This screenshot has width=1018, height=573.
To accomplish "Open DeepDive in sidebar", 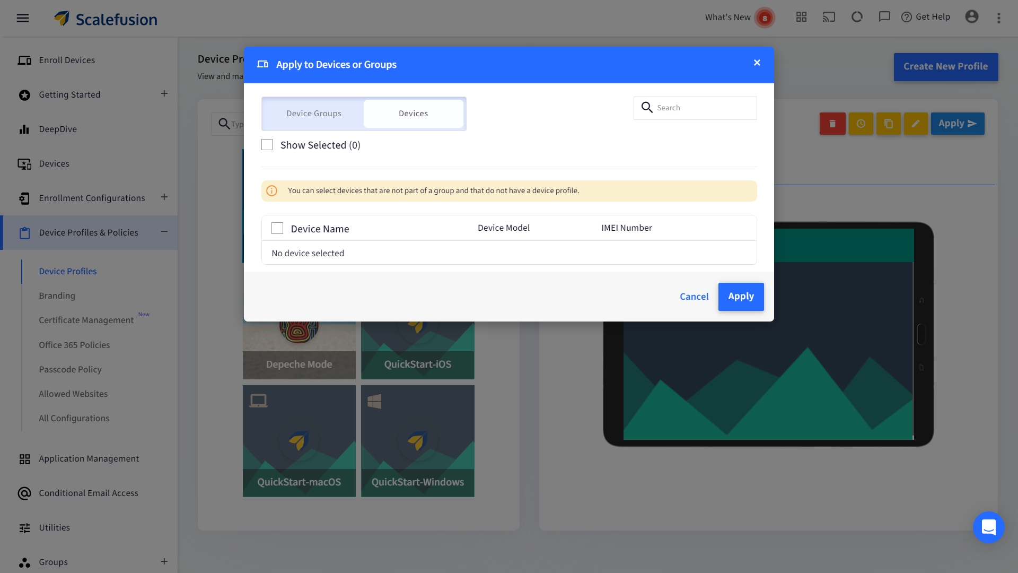I will click(58, 129).
